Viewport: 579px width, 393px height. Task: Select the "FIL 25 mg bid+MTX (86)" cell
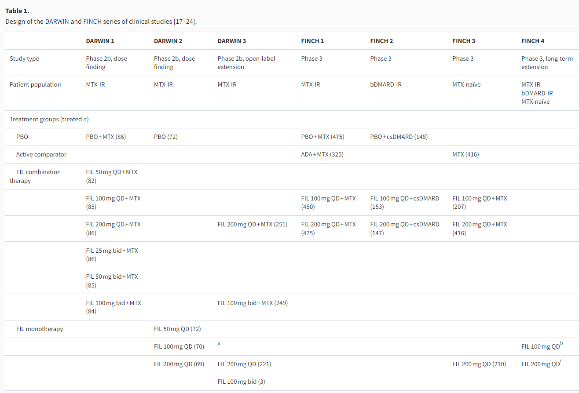112,255
